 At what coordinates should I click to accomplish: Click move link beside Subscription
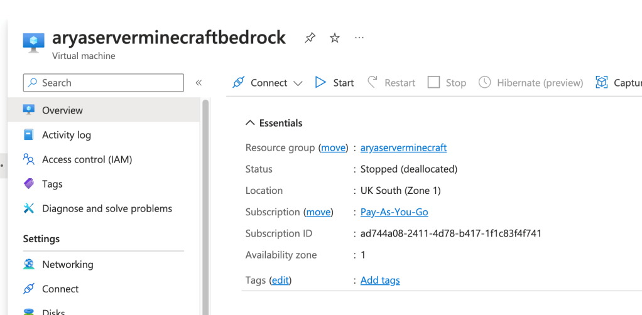[318, 212]
